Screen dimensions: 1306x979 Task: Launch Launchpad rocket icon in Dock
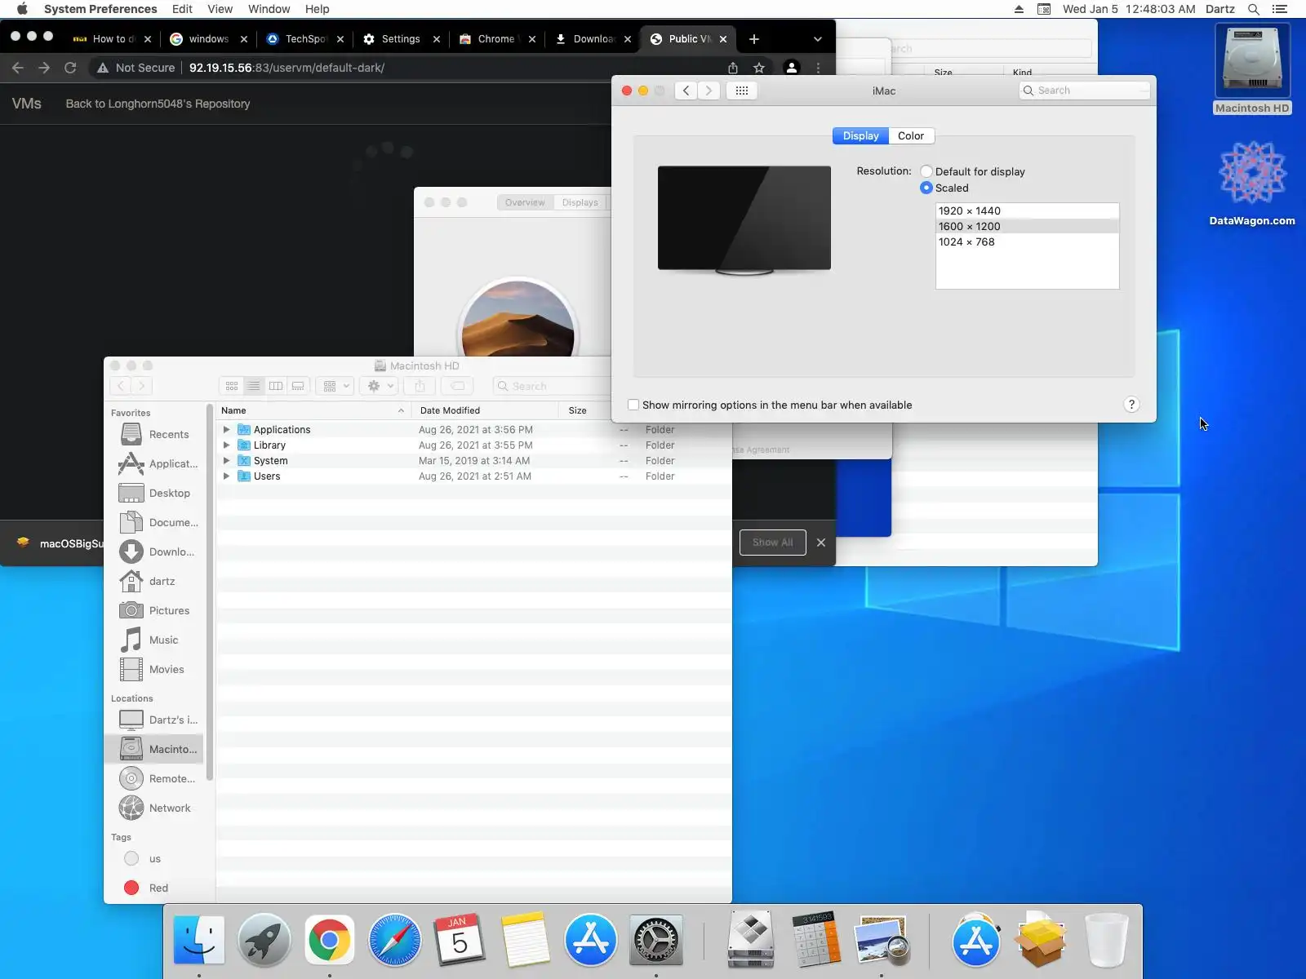pos(264,941)
